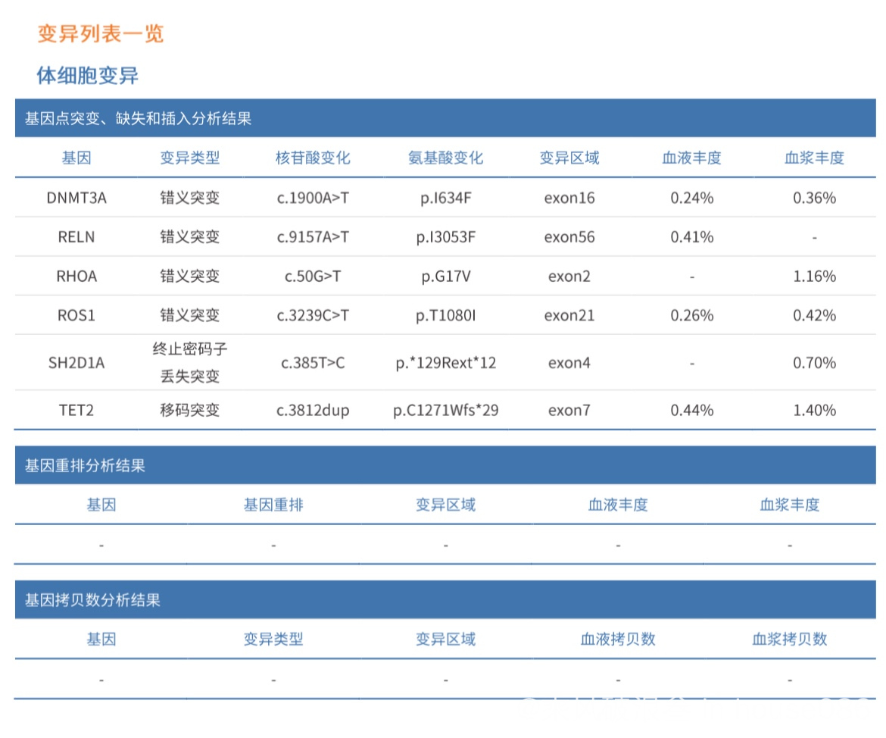The height and width of the screenshot is (738, 886).
Task: Select the 基因重排 column header
Action: 273,505
